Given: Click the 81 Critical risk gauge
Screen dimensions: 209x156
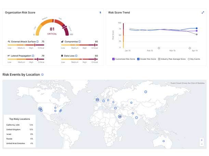Looking at the screenshot, I should coord(52,30).
